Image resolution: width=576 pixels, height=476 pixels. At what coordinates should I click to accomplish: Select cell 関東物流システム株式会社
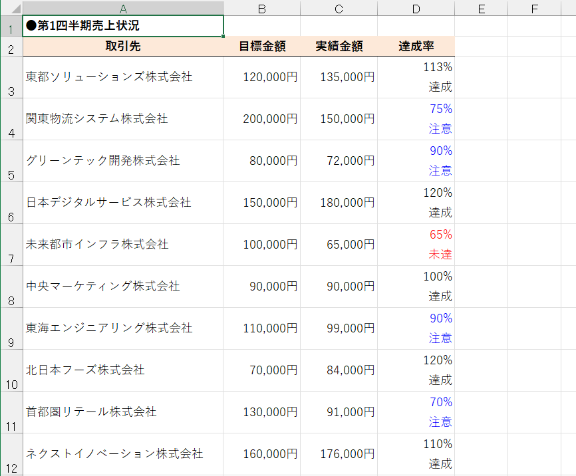123,119
